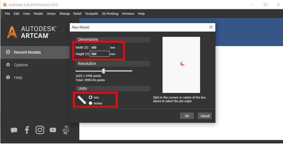Open the Vector menu
Viewport: 283px width, 145px height.
[x=51, y=14]
